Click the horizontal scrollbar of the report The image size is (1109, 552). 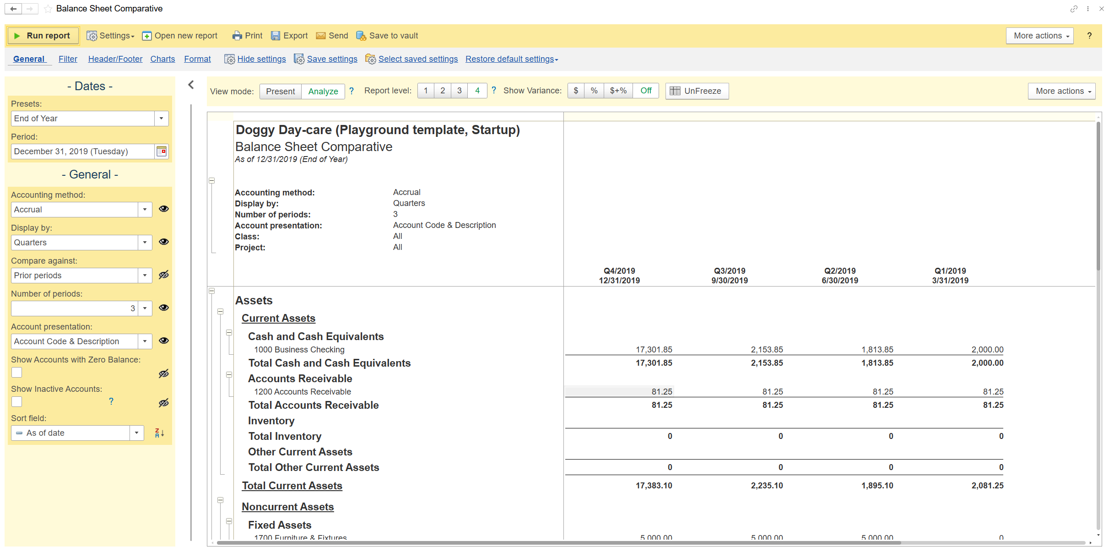[x=558, y=543]
